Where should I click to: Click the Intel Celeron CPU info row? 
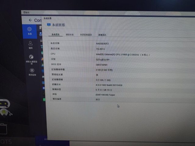[122, 54]
